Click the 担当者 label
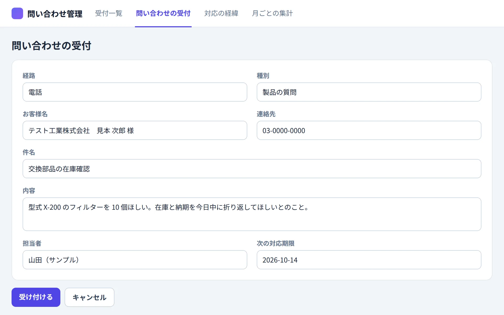Viewport: 504px width, 315px height. click(x=32, y=243)
